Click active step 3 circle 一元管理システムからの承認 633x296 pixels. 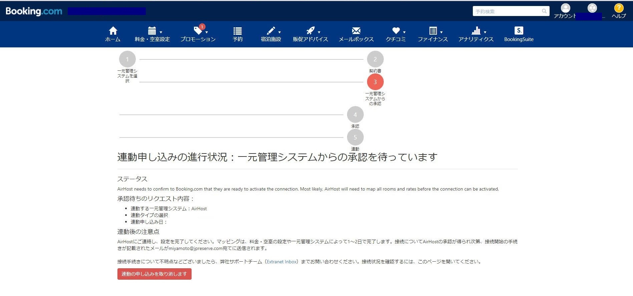375,82
